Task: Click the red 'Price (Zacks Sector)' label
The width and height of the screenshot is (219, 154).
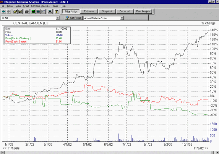Action: coord(16,42)
